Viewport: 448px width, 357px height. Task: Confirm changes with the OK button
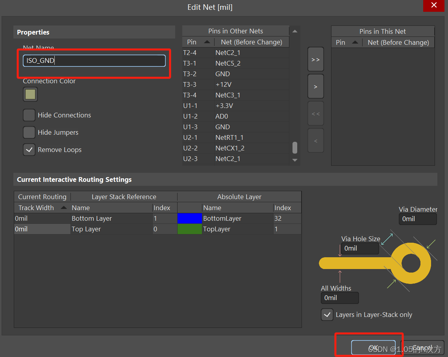click(x=373, y=347)
